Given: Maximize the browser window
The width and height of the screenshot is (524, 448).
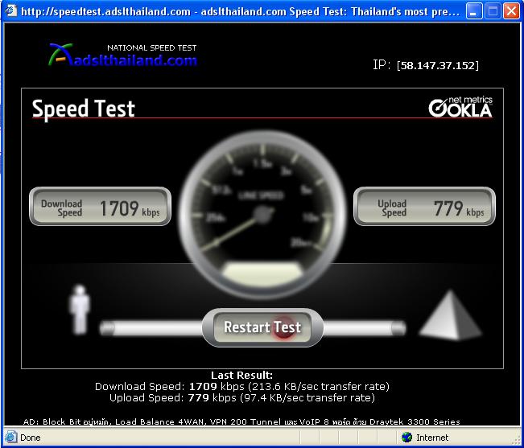Looking at the screenshot, I should (x=493, y=11).
